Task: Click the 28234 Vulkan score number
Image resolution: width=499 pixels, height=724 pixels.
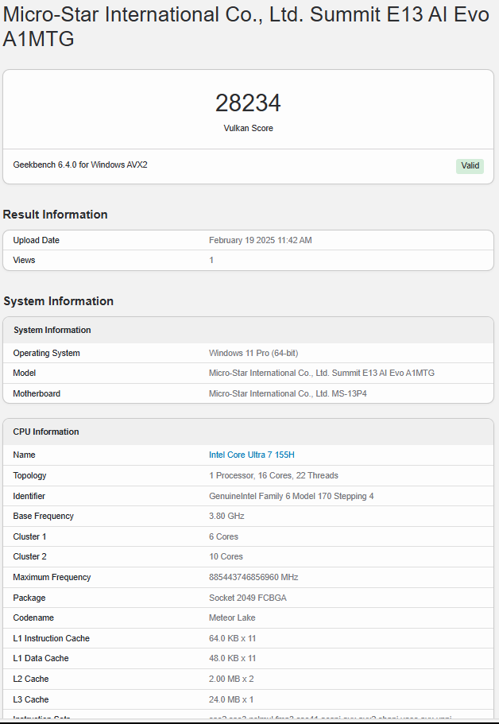Action: 248,103
